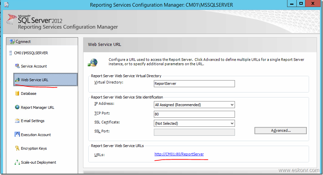
Task: Go to the Database configuration page
Action: click(29, 93)
